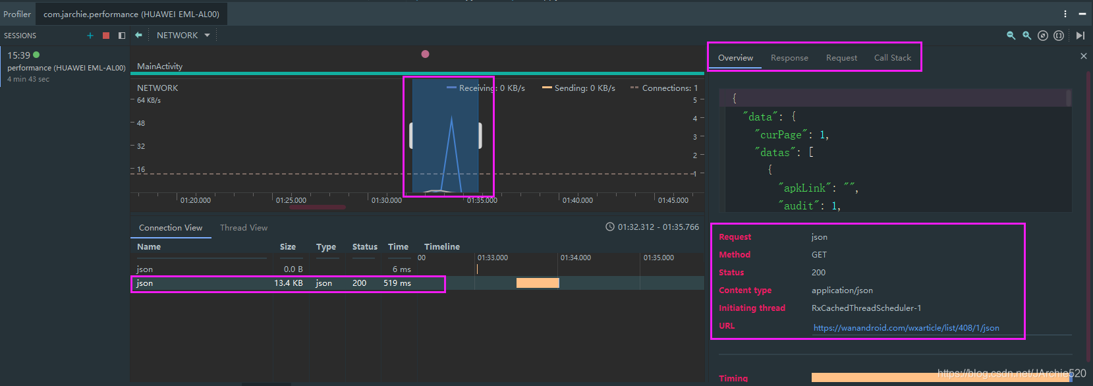Image resolution: width=1093 pixels, height=386 pixels.
Task: Zoom out the profiler timeline
Action: (1011, 36)
